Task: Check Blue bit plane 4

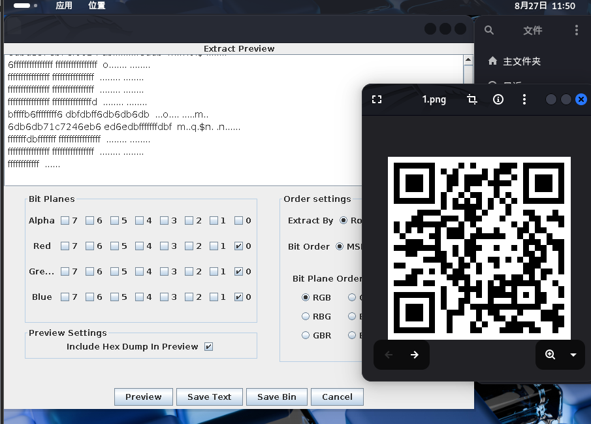Action: coord(139,297)
